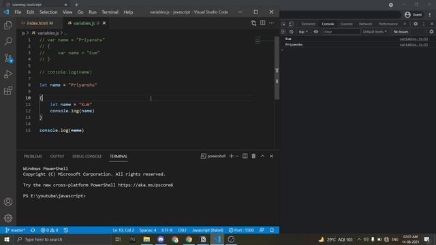Open Chrome browser three-dot menu
The height and width of the screenshot is (245, 436).
[x=430, y=15]
